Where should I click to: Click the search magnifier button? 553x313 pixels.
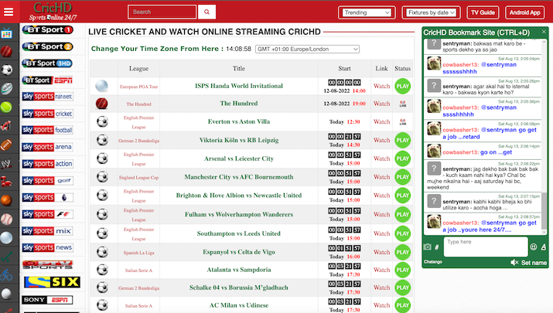click(x=207, y=12)
